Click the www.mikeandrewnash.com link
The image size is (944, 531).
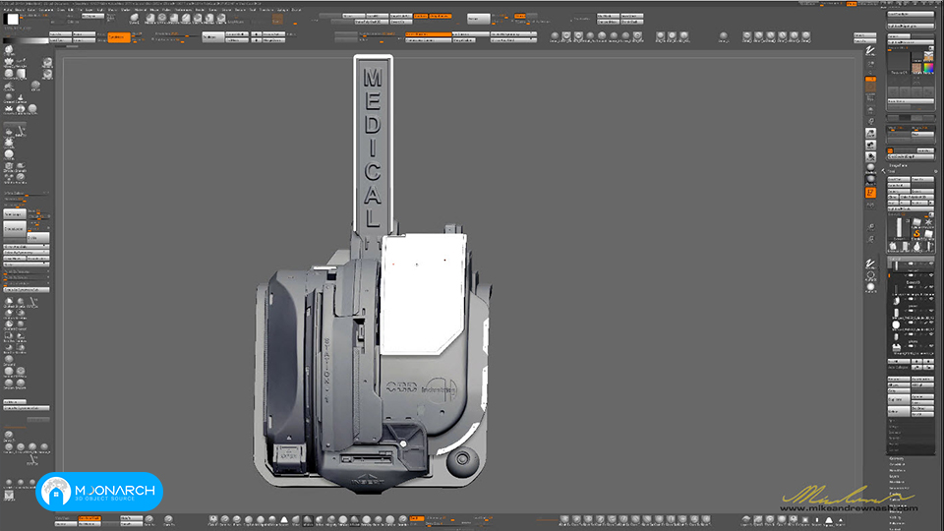coord(849,508)
